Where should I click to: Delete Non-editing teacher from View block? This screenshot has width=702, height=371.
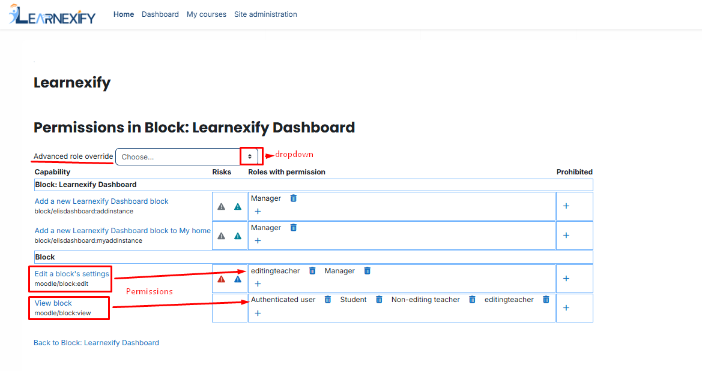[x=472, y=300]
